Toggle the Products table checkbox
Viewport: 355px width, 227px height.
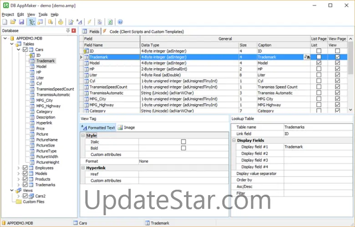25,179
